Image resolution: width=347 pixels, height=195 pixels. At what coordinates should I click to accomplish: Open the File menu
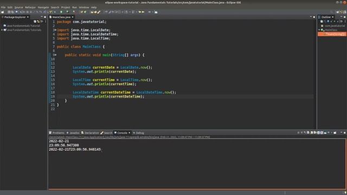pyautogui.click(x=3, y=7)
